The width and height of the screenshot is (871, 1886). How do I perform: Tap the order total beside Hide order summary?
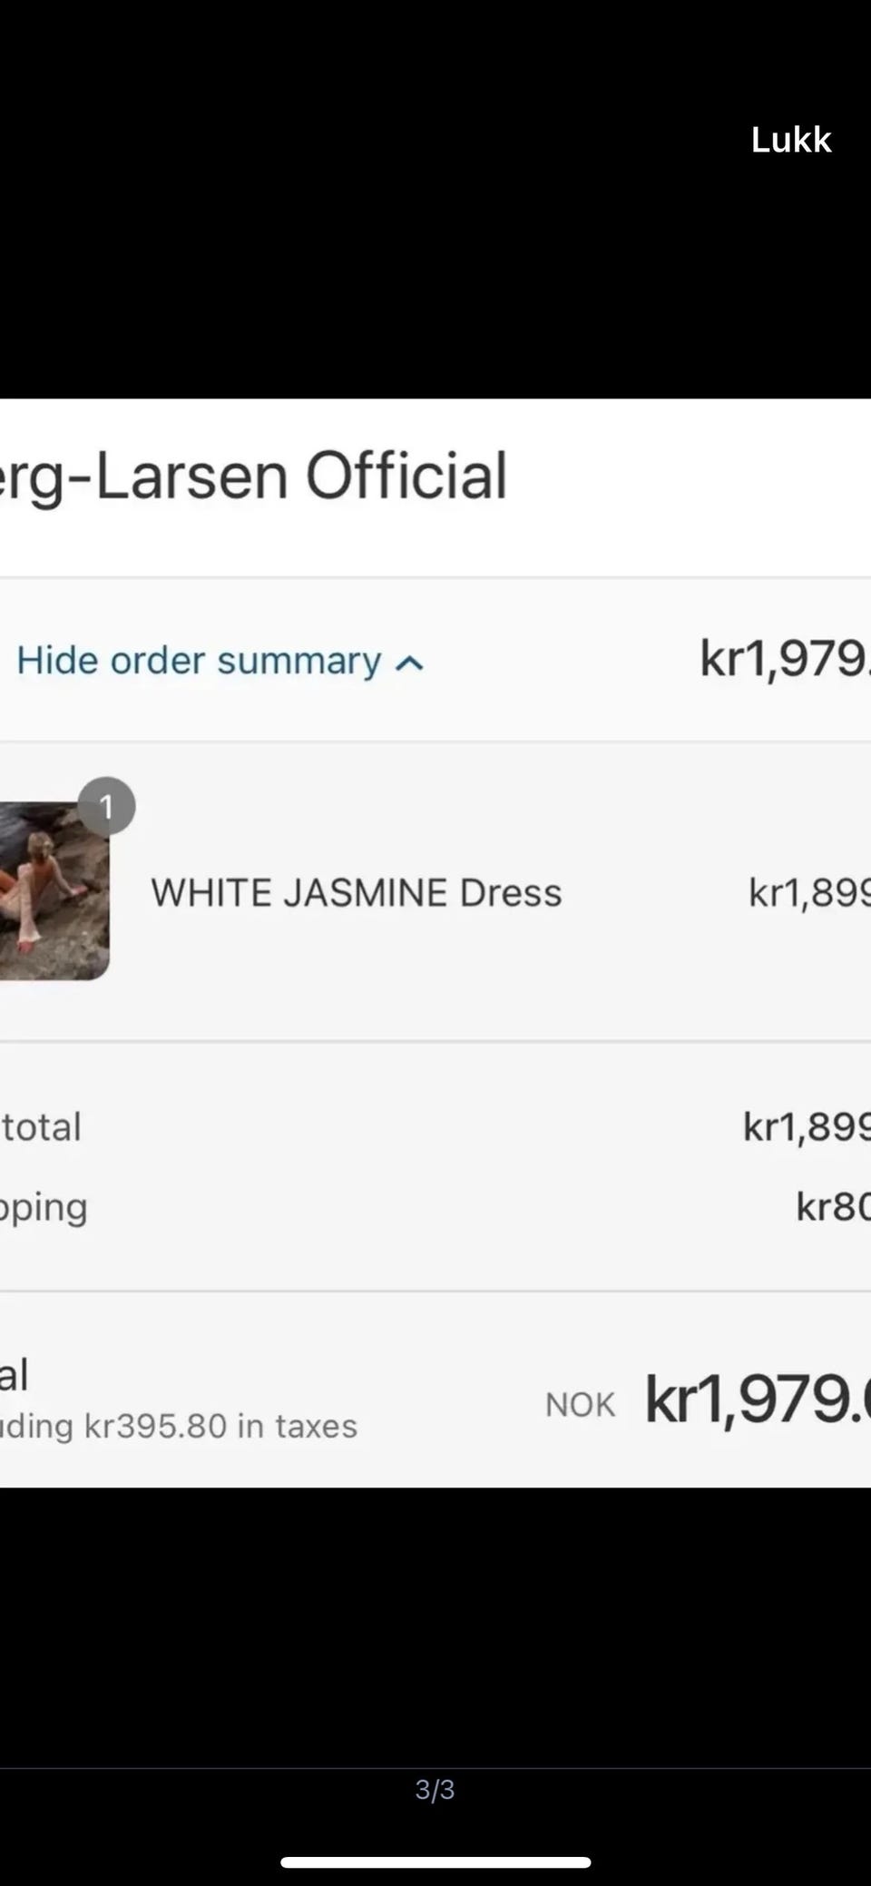point(784,659)
